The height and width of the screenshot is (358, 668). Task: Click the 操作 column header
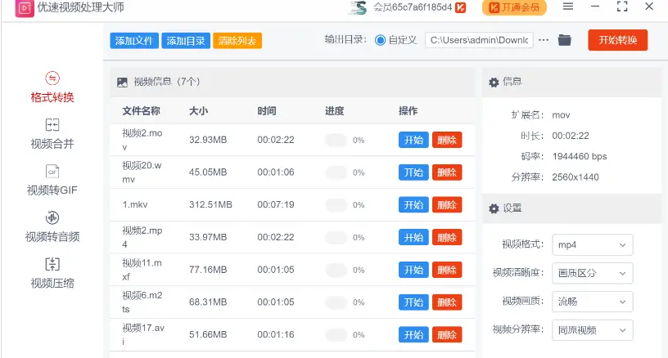[408, 111]
